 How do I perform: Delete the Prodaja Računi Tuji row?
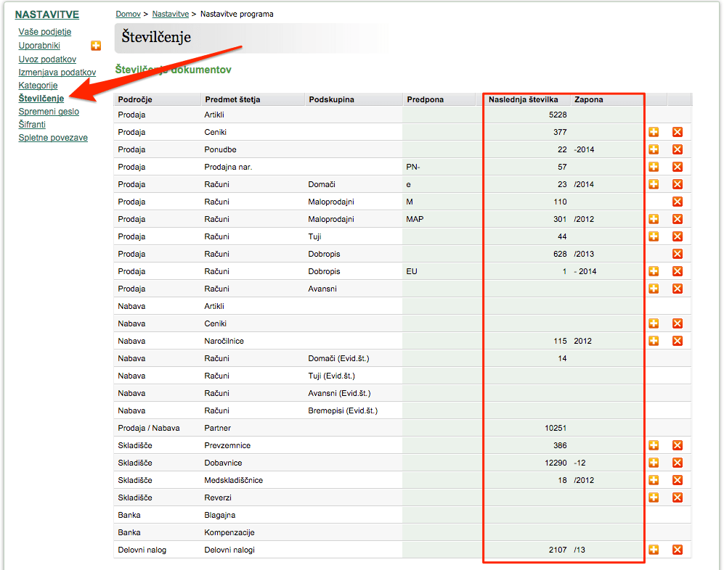tap(678, 236)
